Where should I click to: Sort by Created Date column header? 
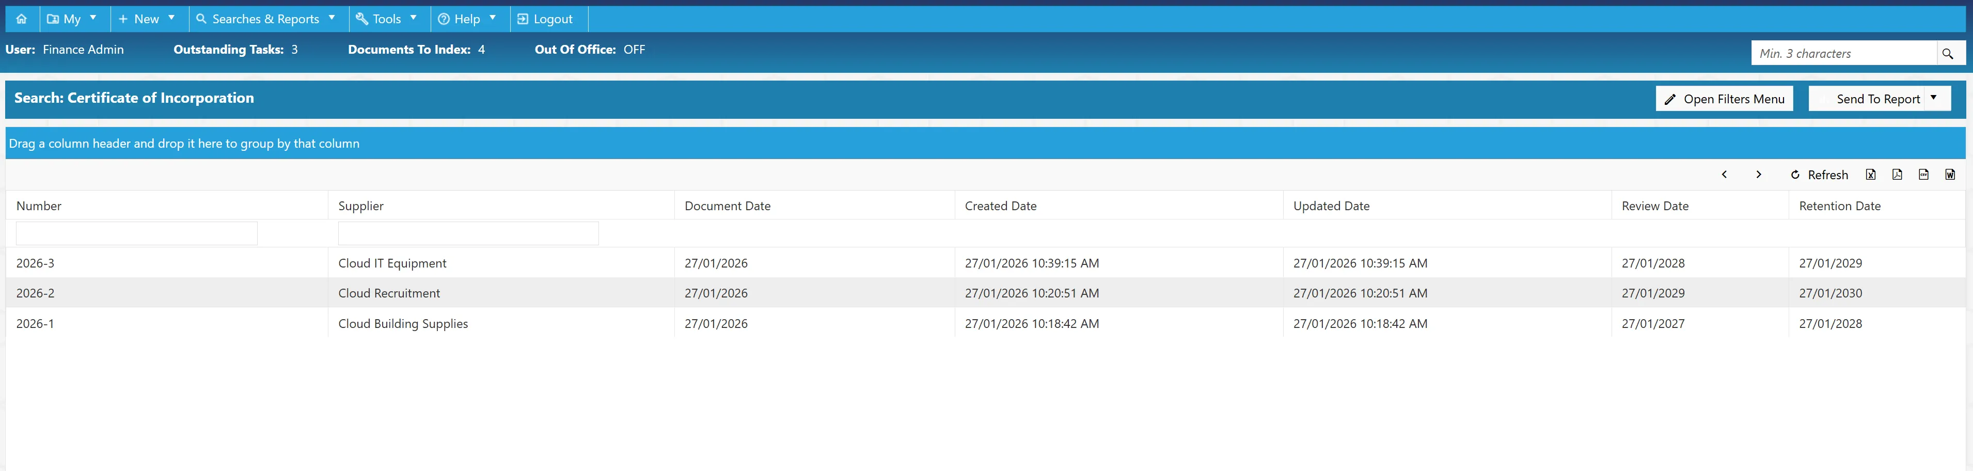(x=1000, y=206)
